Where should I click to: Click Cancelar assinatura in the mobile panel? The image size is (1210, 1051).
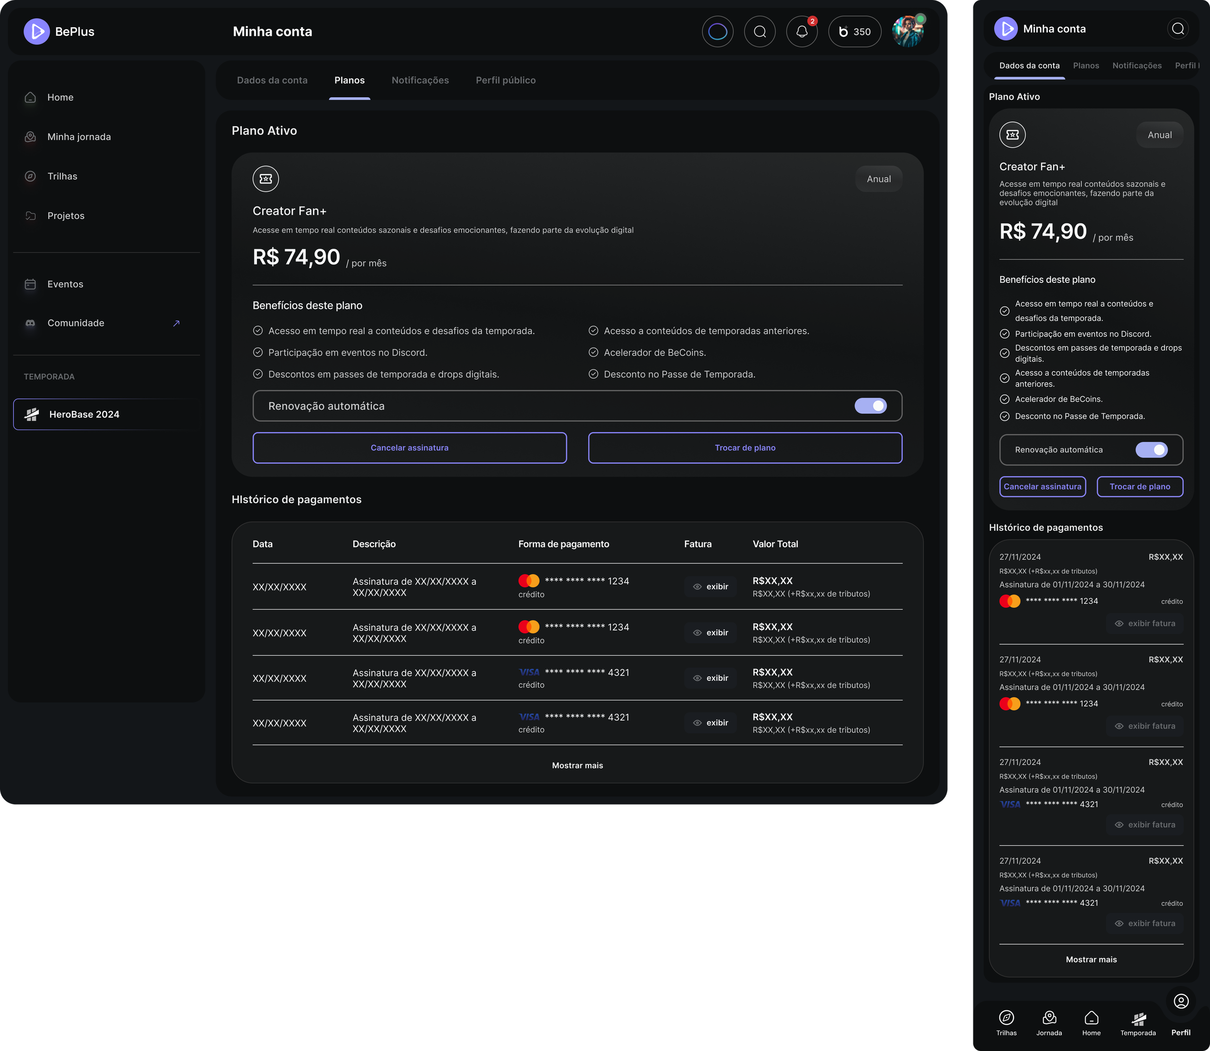pyautogui.click(x=1042, y=486)
